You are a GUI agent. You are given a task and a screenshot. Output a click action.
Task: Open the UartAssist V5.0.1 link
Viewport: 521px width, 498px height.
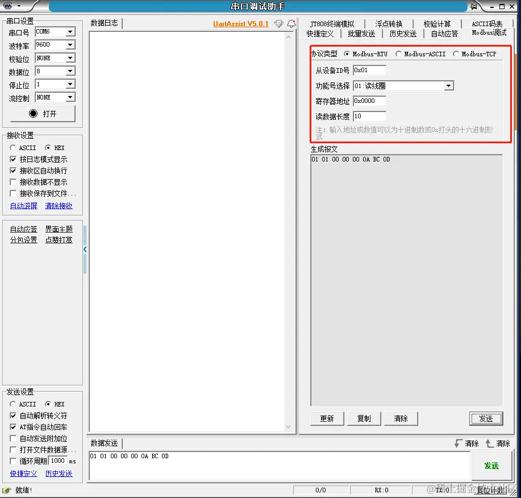coord(240,24)
